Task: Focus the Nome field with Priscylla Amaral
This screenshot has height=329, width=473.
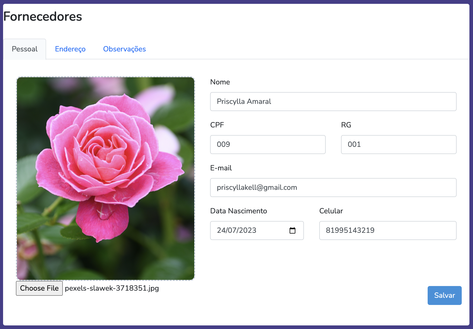Action: pos(333,102)
